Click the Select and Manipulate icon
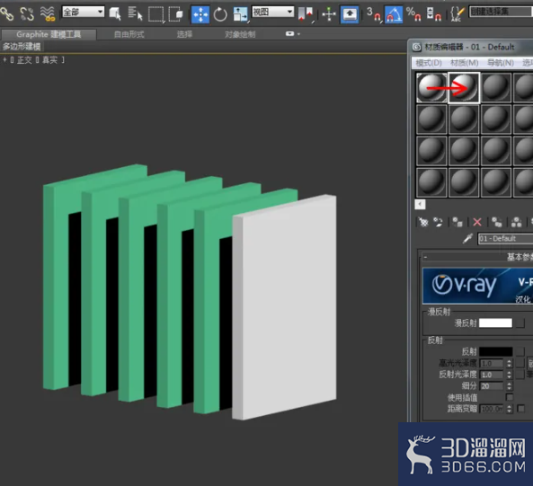This screenshot has width=533, height=486. coord(329,14)
